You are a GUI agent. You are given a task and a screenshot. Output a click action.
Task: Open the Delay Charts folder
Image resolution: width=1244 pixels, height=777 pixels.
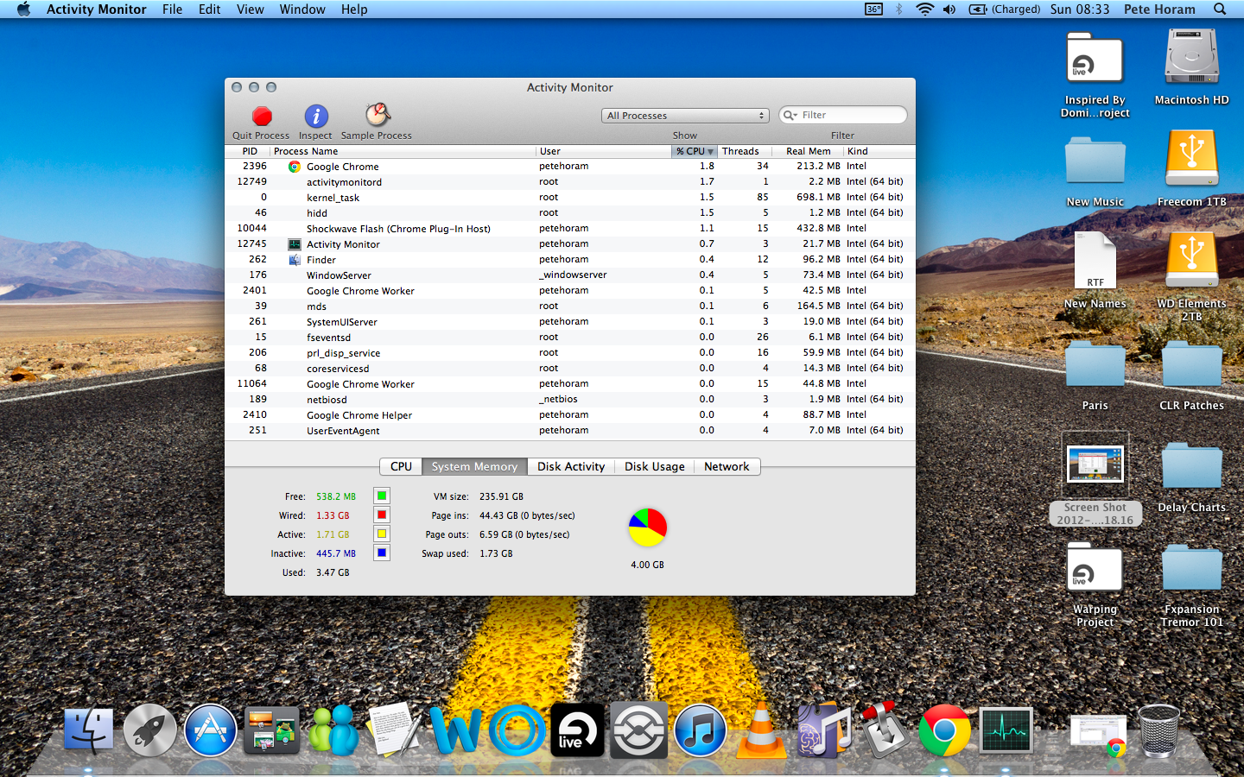pyautogui.click(x=1191, y=467)
